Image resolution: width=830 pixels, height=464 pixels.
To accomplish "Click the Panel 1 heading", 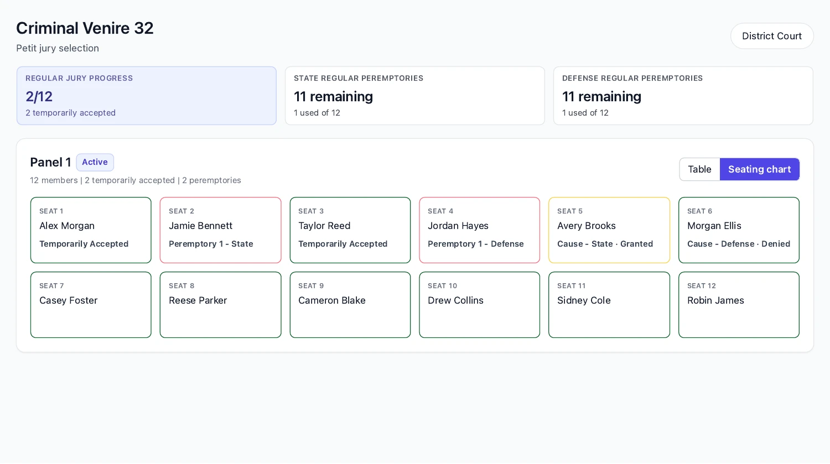I will (x=50, y=162).
